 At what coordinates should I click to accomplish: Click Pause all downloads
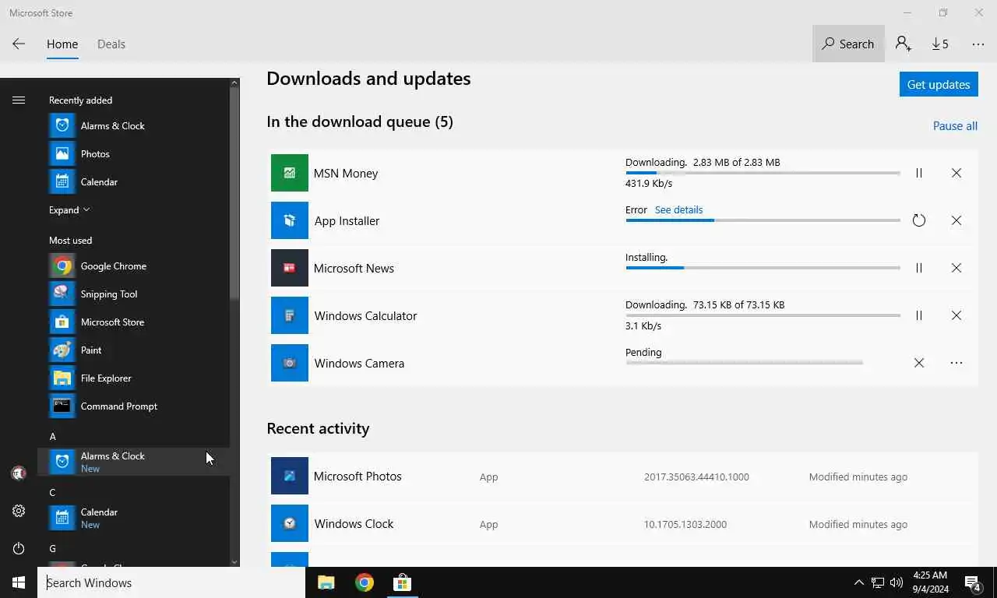955,126
